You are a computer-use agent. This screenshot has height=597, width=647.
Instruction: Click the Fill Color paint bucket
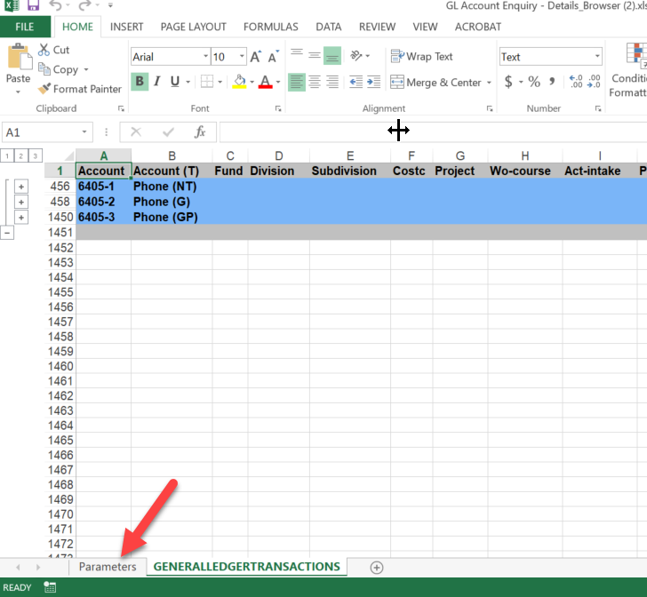239,82
